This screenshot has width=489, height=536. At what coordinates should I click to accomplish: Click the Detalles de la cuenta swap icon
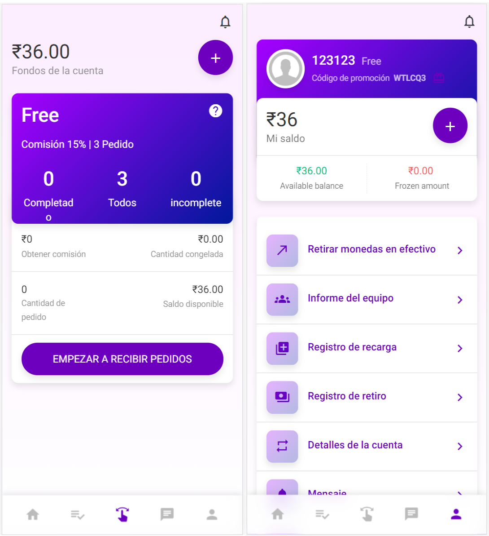pos(282,446)
